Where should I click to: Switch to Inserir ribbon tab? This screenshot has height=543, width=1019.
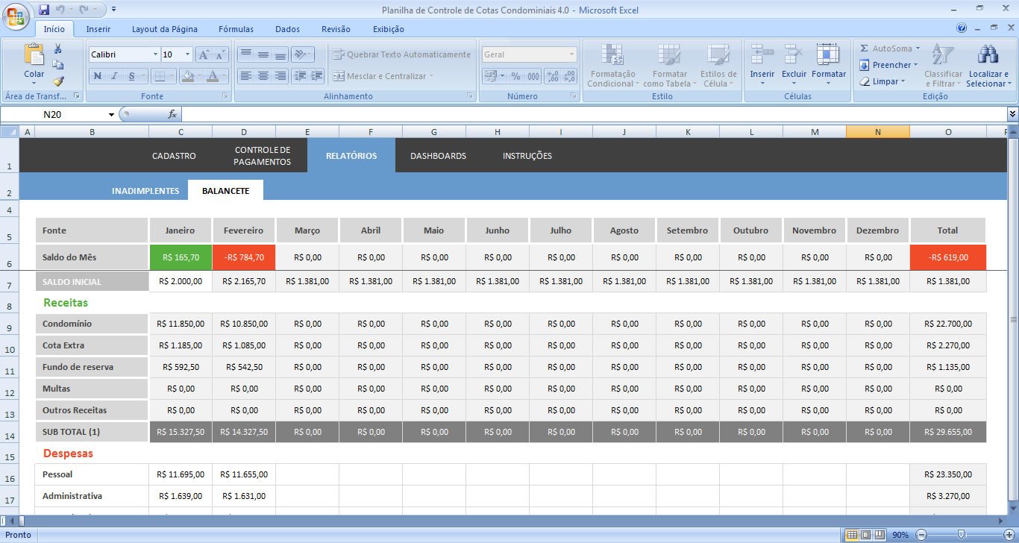pyautogui.click(x=98, y=29)
